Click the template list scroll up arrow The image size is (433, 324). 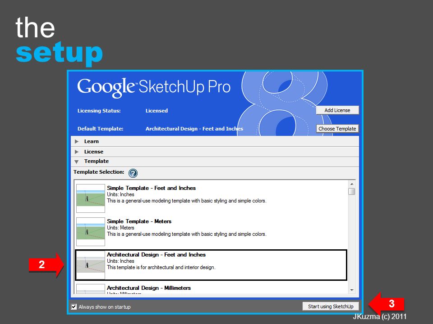point(351,184)
